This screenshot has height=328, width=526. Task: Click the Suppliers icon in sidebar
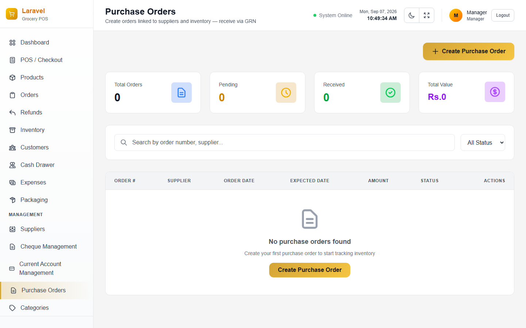pyautogui.click(x=12, y=229)
